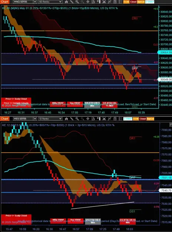Viewport: 172px width, 232px height.
Task: Open indicators icon in MES chart toolbar
Action: [104, 119]
